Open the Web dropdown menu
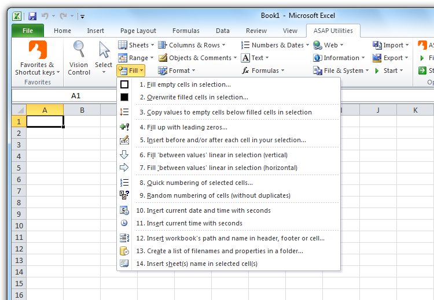 coord(328,45)
